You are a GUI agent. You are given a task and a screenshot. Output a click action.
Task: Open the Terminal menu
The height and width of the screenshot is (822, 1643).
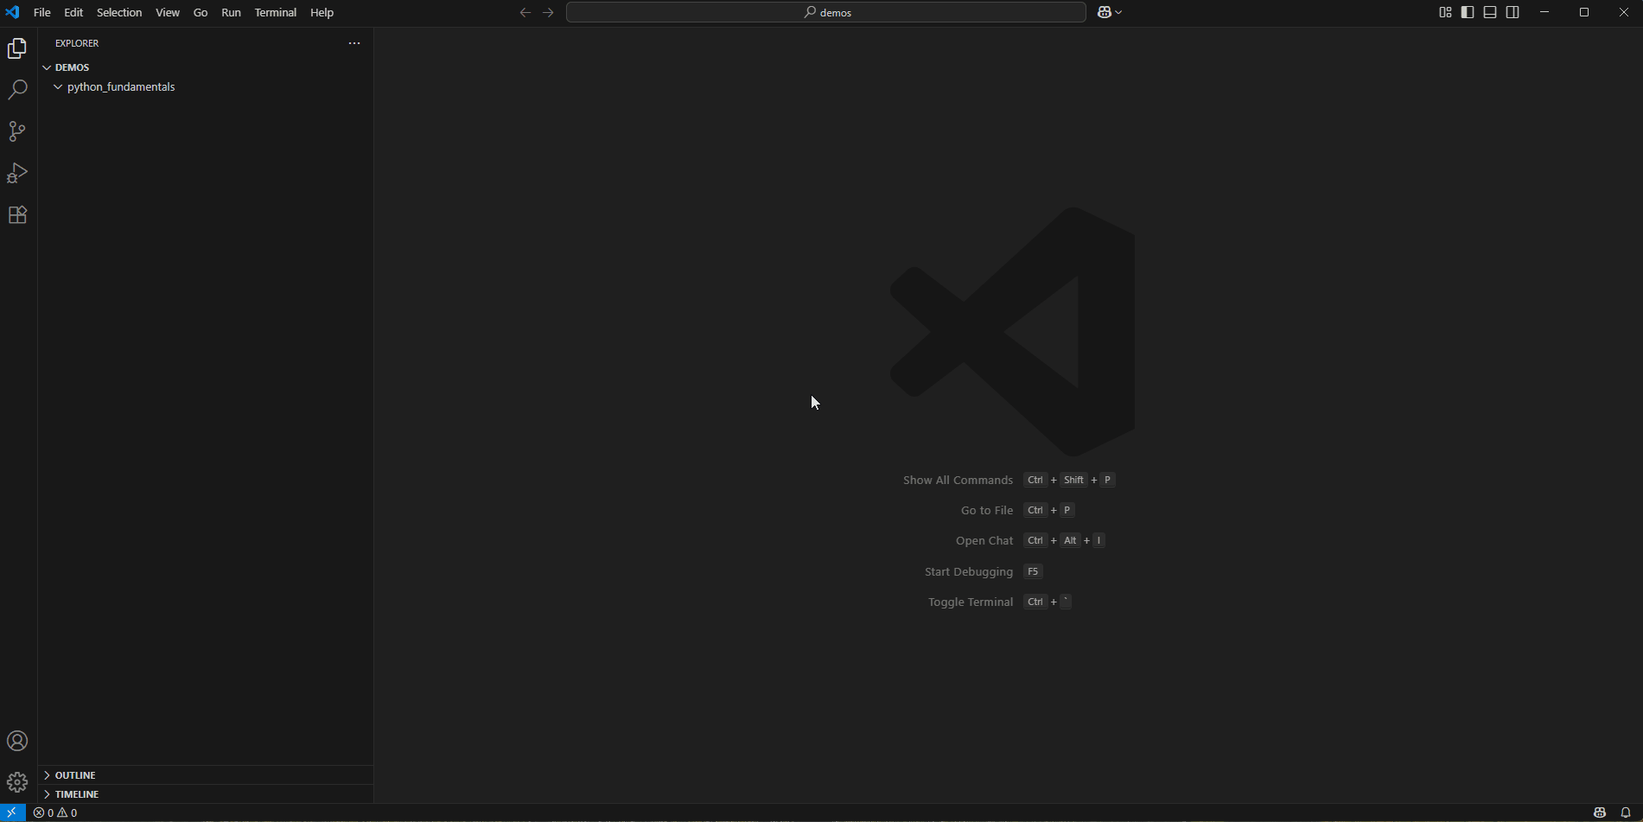(x=275, y=12)
